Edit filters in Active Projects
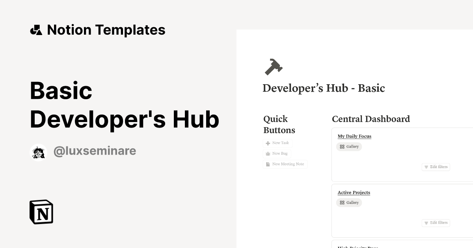The width and height of the screenshot is (473, 248). coord(436,223)
